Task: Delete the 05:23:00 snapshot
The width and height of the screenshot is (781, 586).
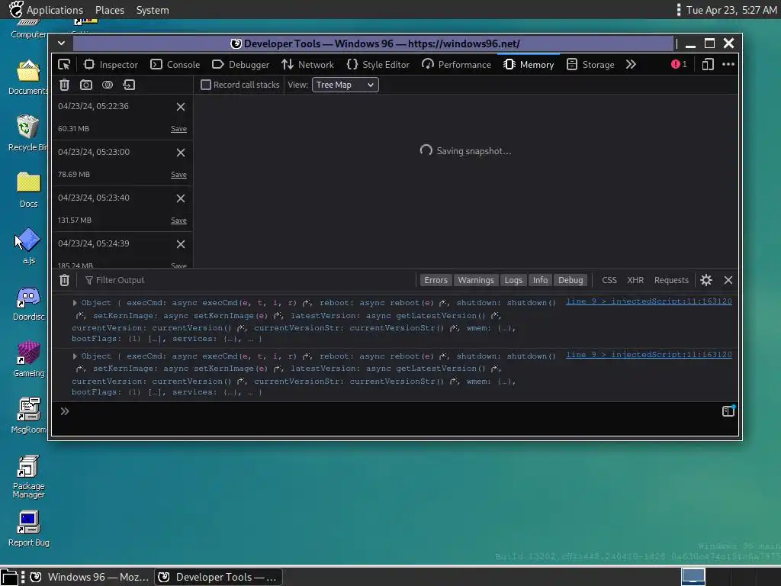Action: [x=181, y=153]
